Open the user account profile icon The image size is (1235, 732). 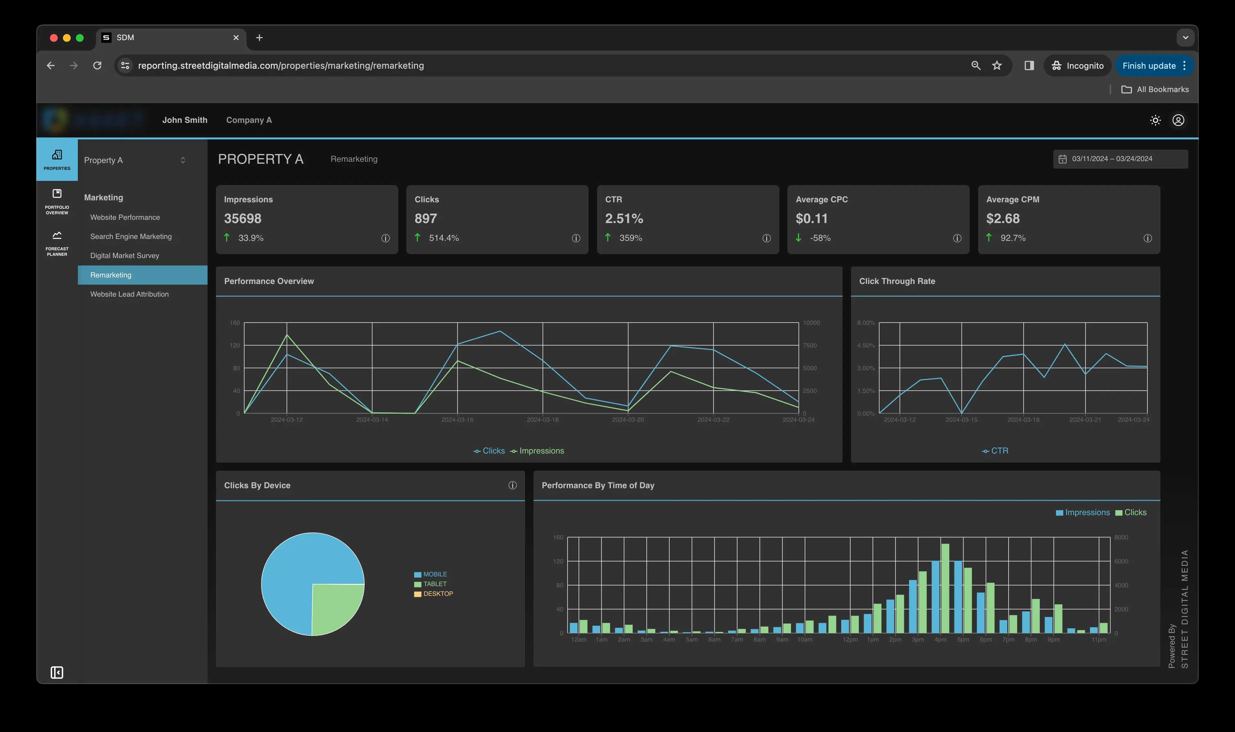(1178, 120)
